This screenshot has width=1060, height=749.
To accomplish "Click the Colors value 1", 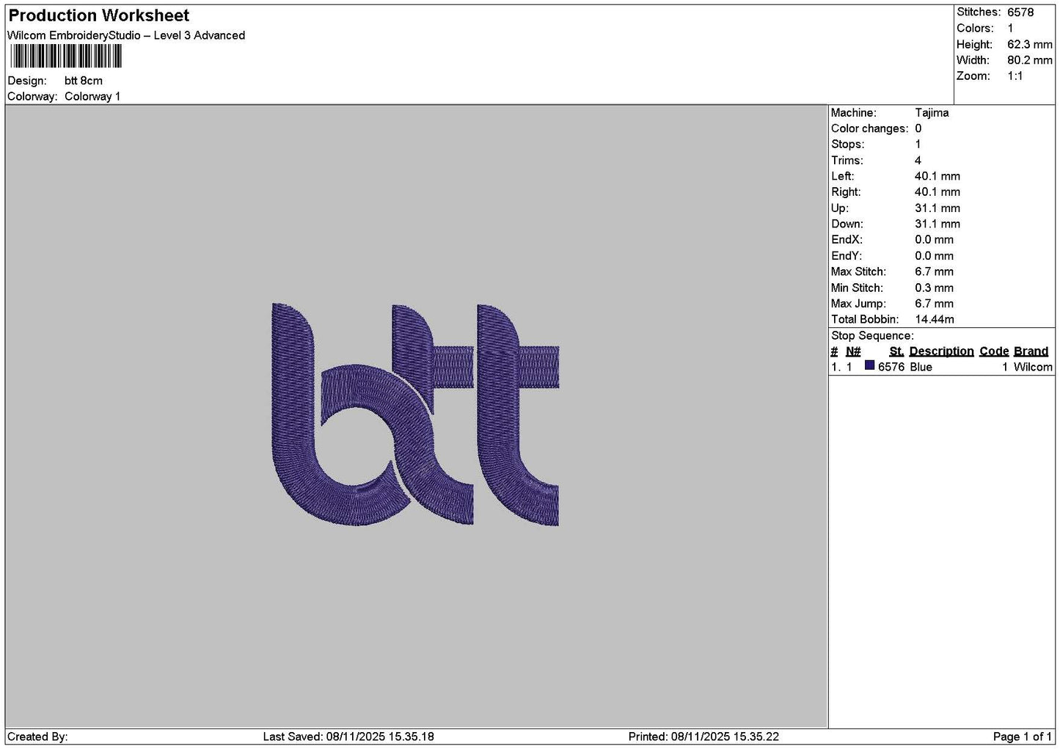I will [1010, 29].
